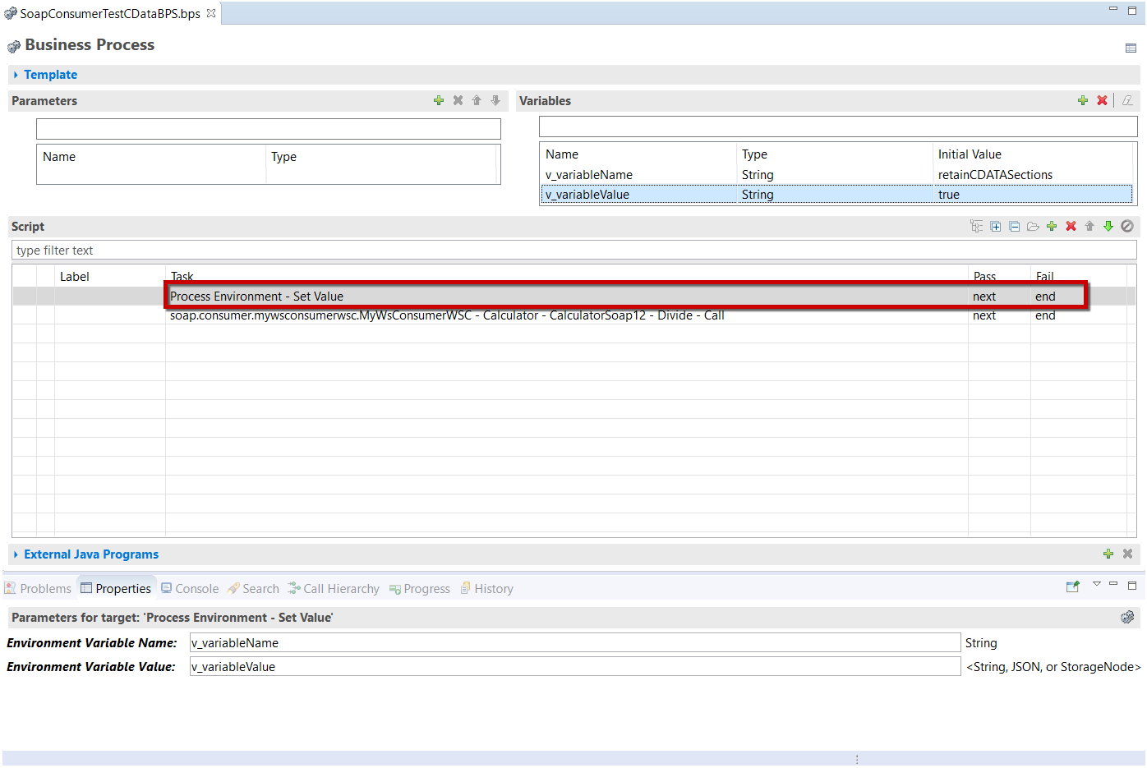Open the History tab

[486, 588]
